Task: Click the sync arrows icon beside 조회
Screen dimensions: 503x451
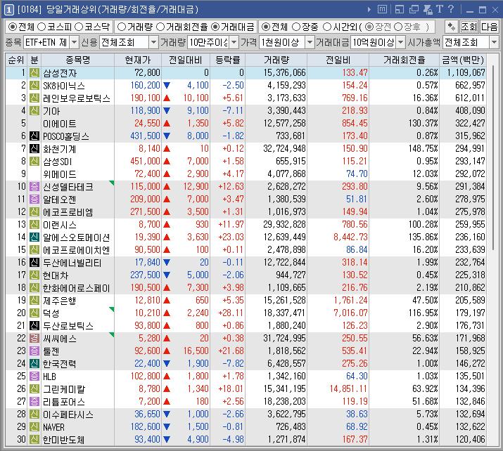Action: click(451, 27)
